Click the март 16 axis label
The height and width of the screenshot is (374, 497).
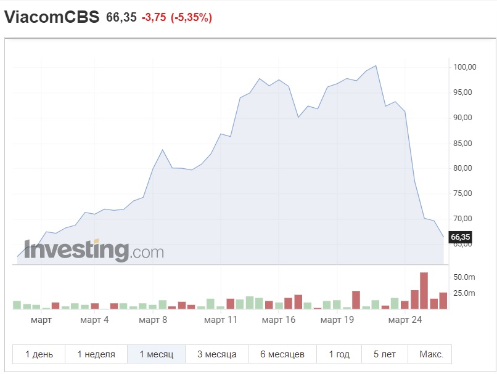[278, 320]
